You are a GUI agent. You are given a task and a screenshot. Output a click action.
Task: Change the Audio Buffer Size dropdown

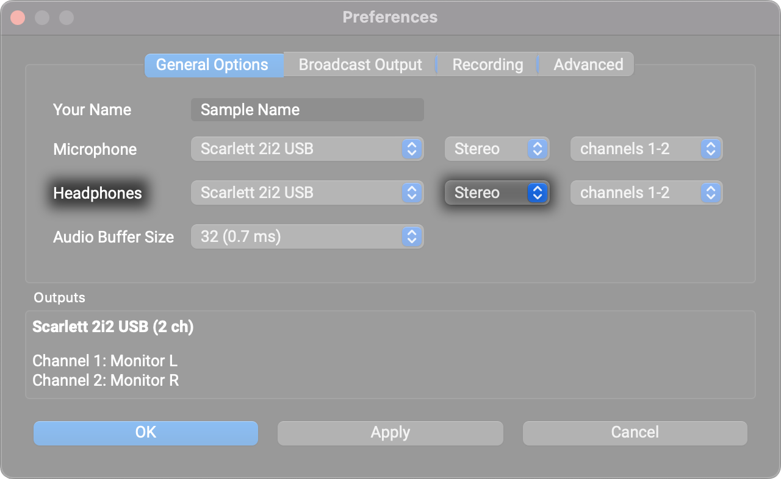(x=307, y=237)
